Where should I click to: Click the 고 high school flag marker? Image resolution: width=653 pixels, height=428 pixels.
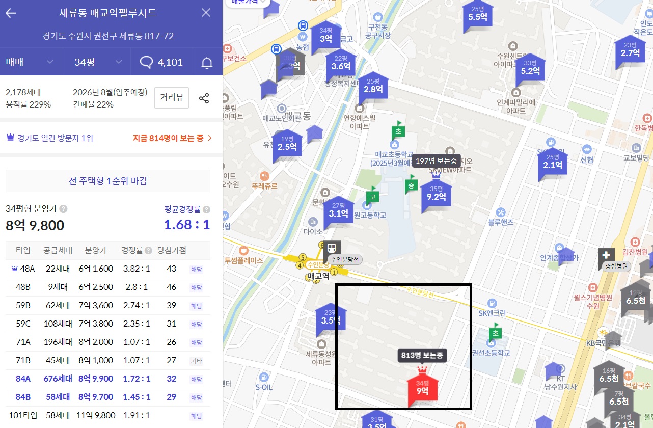point(372,195)
